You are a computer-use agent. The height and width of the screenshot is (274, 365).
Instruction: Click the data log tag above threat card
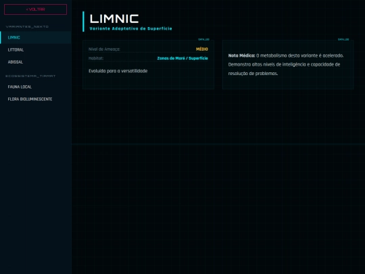(203, 39)
